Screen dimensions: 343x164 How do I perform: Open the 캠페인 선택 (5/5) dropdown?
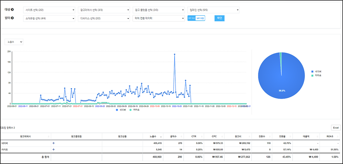[213, 10]
